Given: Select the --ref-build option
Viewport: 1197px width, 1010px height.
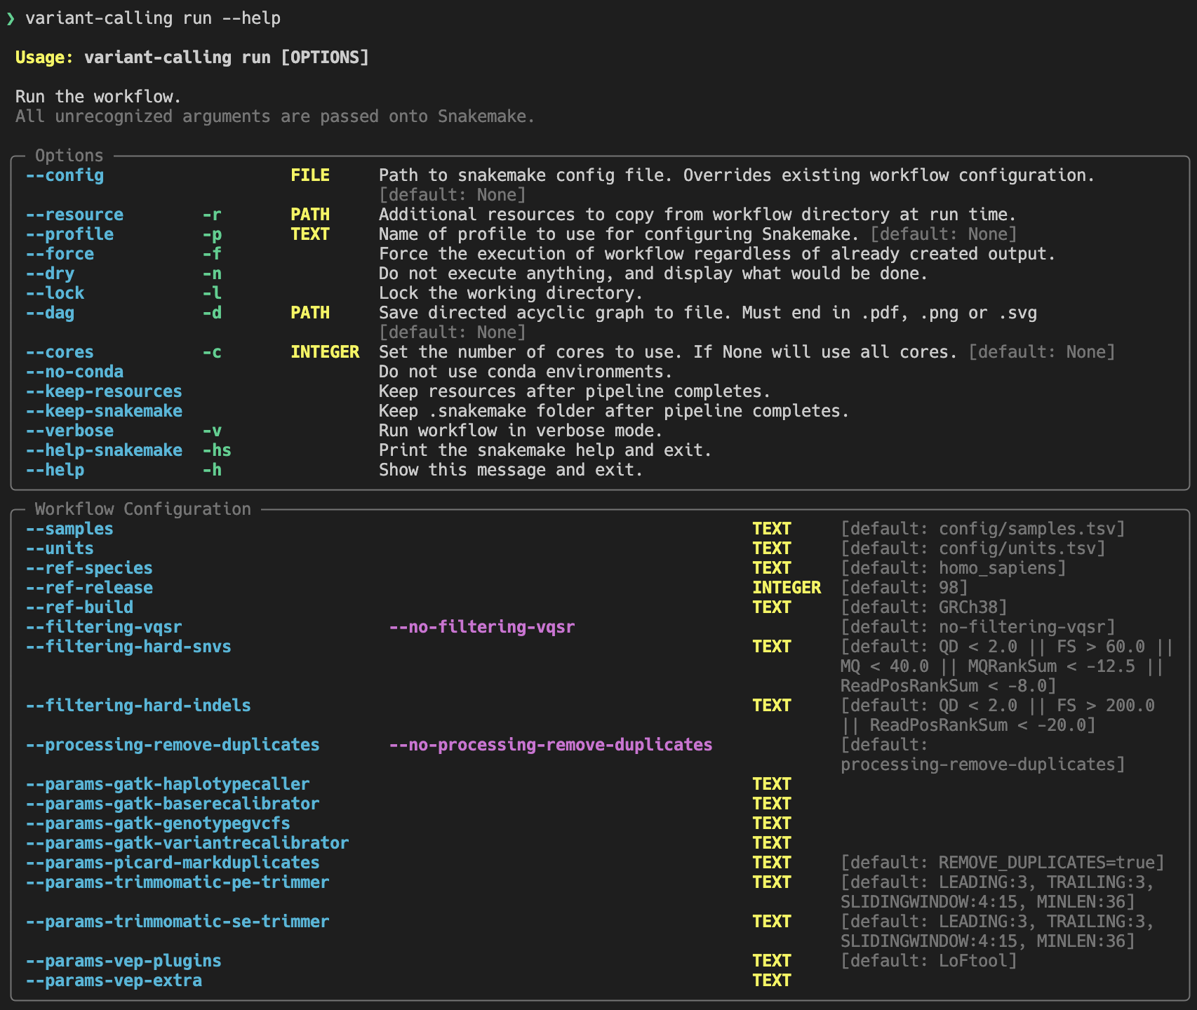Looking at the screenshot, I should coord(79,607).
